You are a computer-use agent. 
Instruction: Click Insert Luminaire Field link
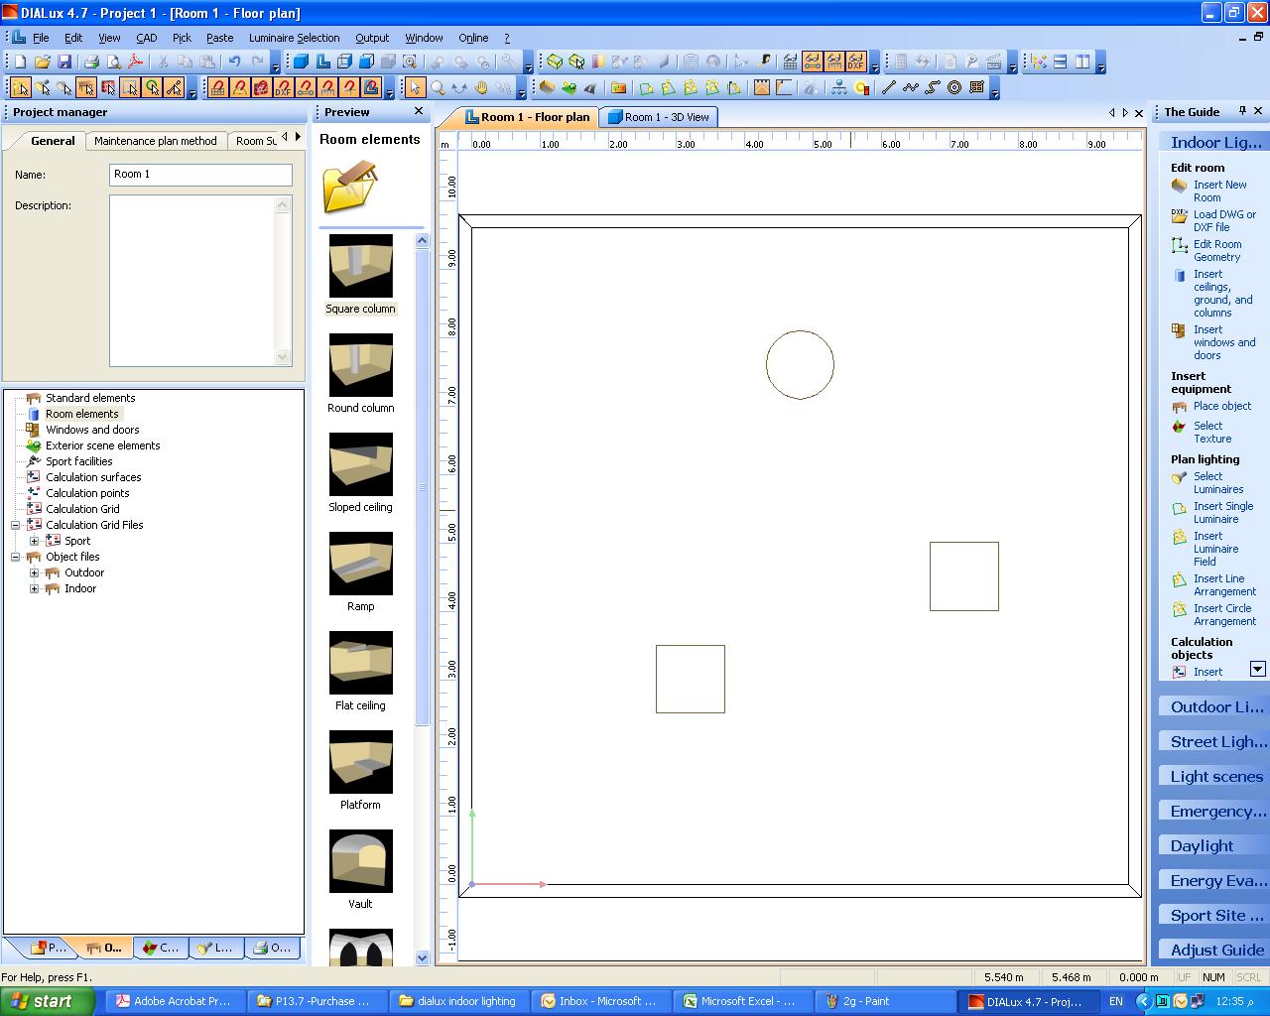coord(1215,549)
